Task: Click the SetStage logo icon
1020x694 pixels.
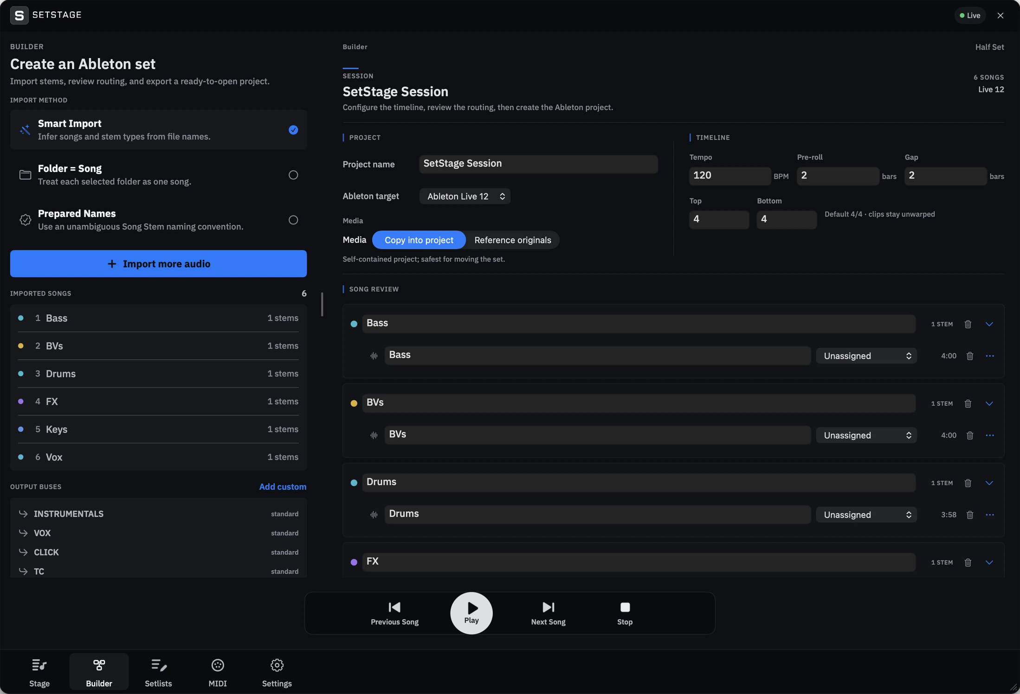Action: (19, 15)
